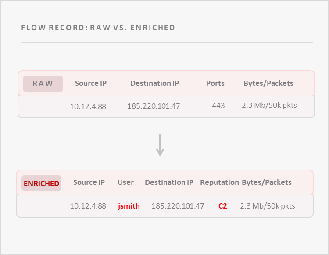Click the Flow Record: Raw vs. Enriched title

click(x=98, y=28)
